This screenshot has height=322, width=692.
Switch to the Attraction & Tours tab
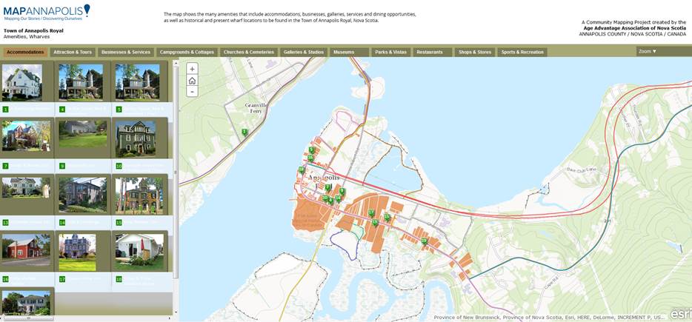click(73, 53)
